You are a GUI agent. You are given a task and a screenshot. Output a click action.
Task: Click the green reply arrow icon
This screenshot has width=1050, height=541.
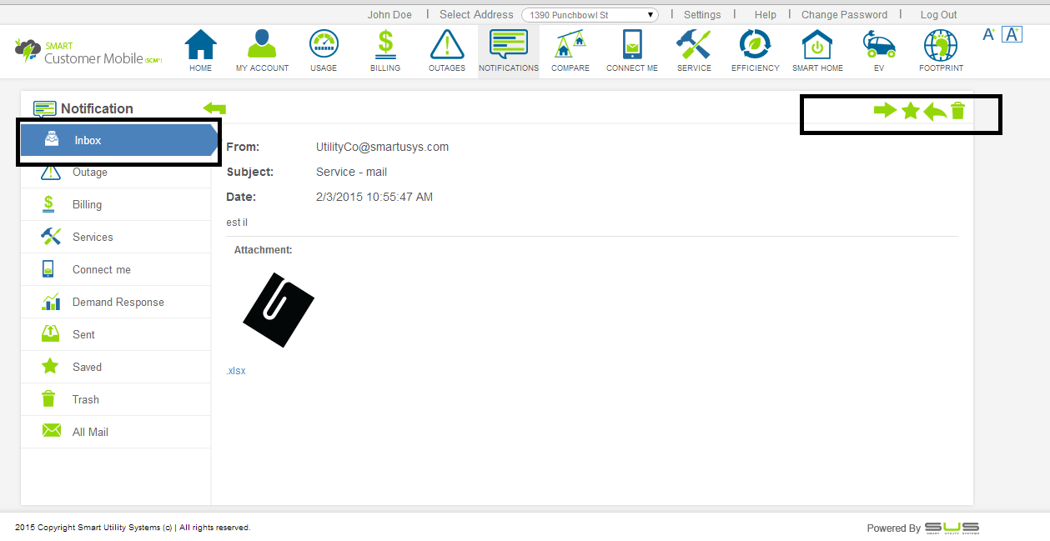pos(935,111)
